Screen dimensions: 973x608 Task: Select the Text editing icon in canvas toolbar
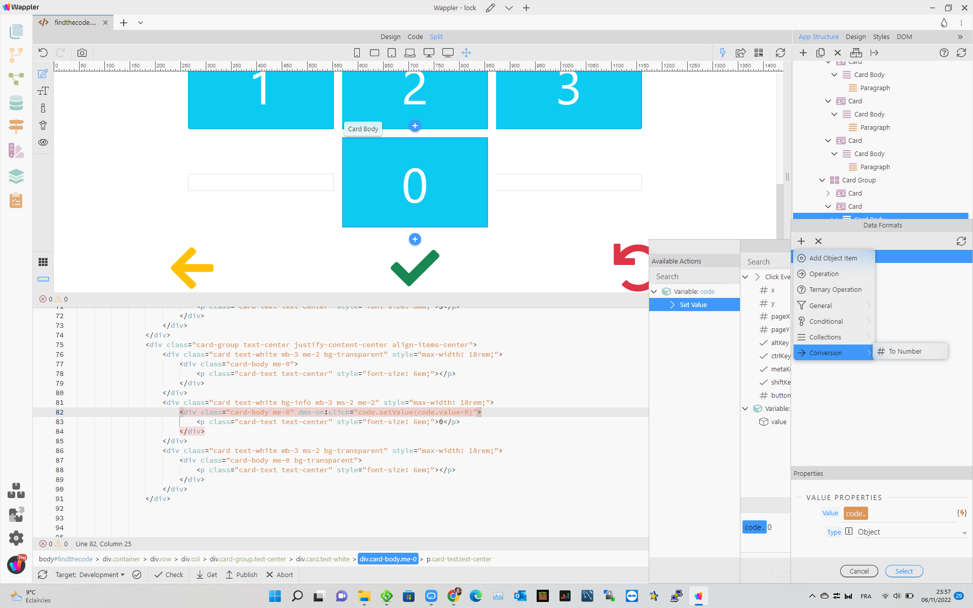pos(43,91)
